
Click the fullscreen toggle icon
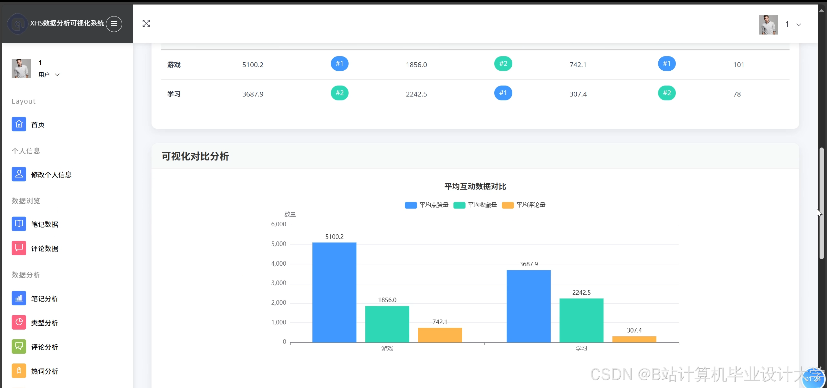pos(146,23)
